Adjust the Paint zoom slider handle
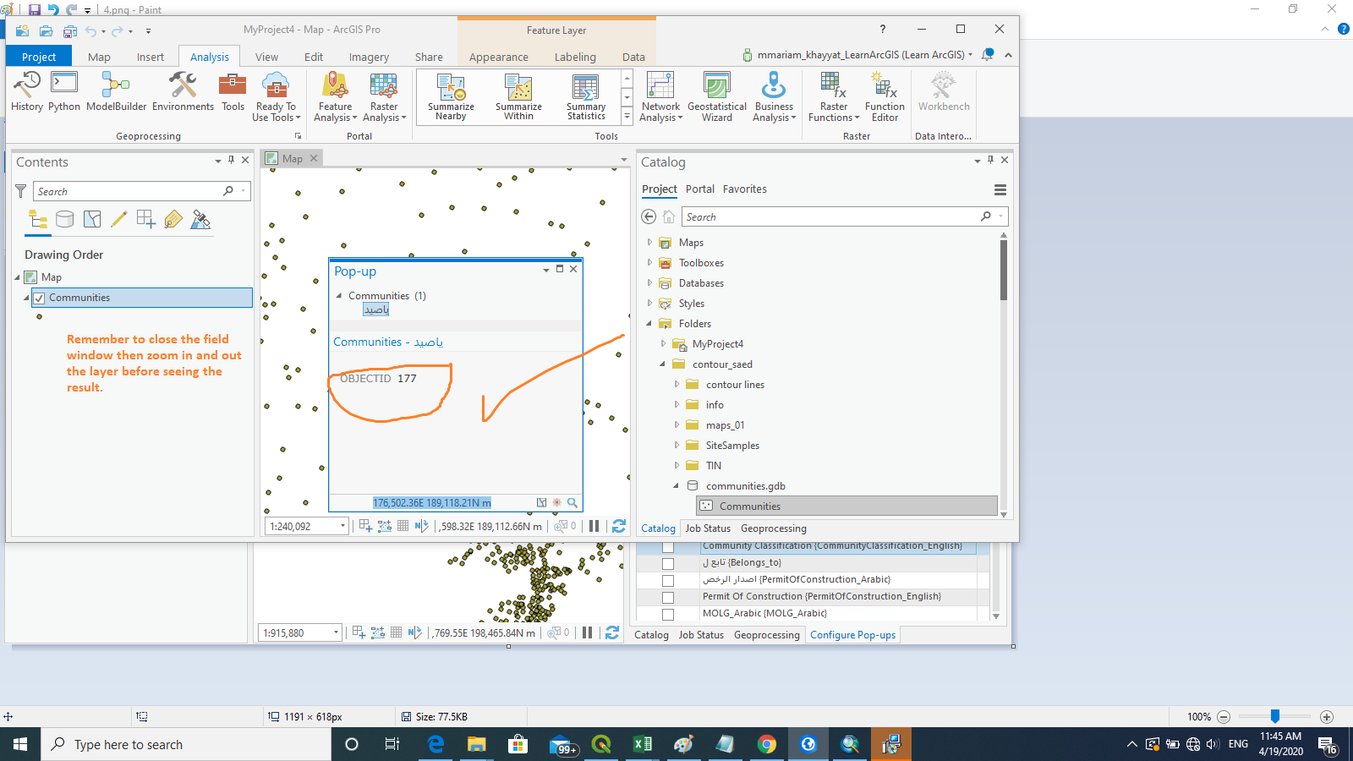 coord(1275,716)
